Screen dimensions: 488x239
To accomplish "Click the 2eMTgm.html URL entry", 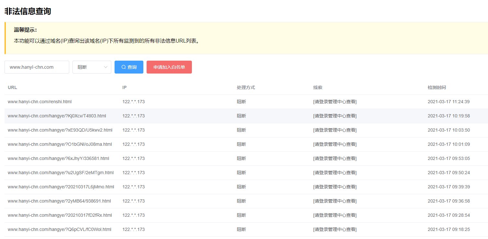I will click(61, 173).
